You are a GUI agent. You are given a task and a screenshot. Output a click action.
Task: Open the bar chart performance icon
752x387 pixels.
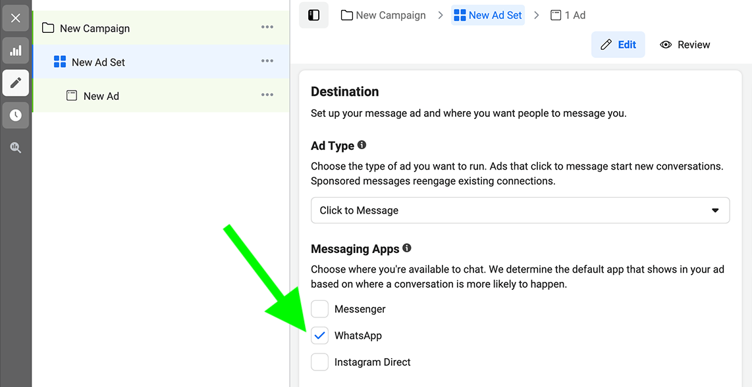(x=16, y=50)
